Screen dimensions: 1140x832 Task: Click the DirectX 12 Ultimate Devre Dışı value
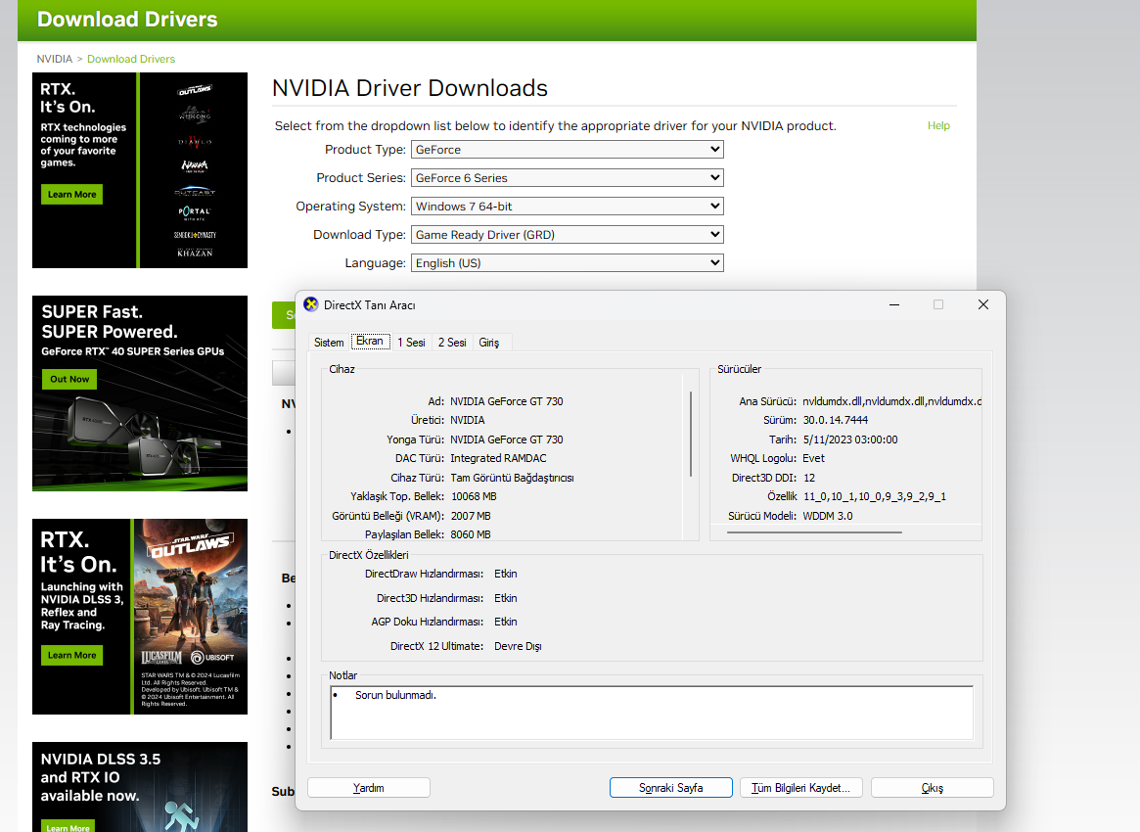pos(518,647)
